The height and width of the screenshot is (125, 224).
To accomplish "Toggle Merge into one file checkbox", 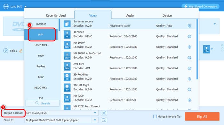I will pyautogui.click(x=155, y=117).
